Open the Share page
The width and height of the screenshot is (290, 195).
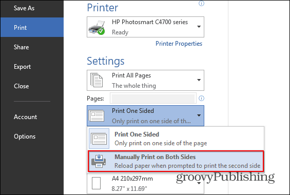[21, 47]
